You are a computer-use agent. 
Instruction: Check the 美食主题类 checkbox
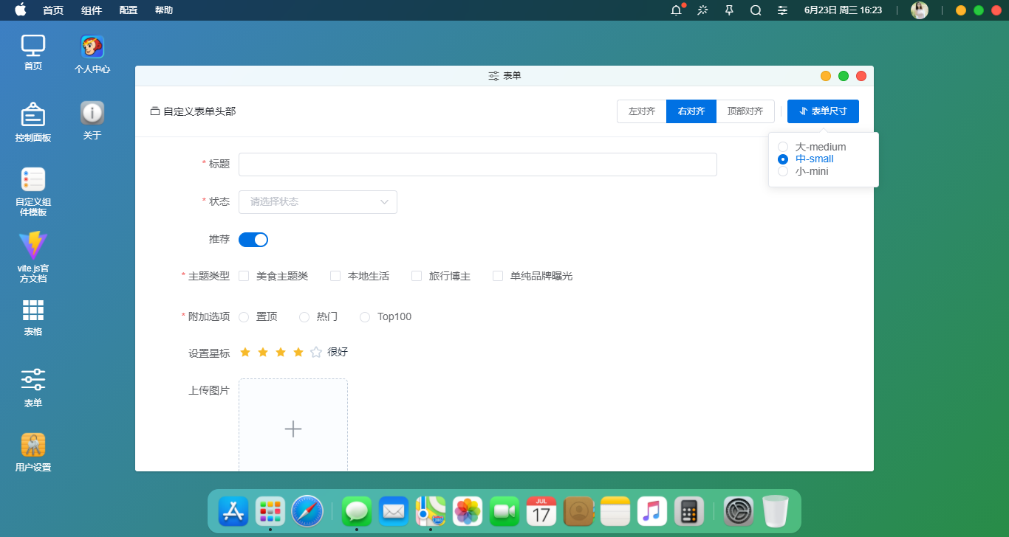244,275
